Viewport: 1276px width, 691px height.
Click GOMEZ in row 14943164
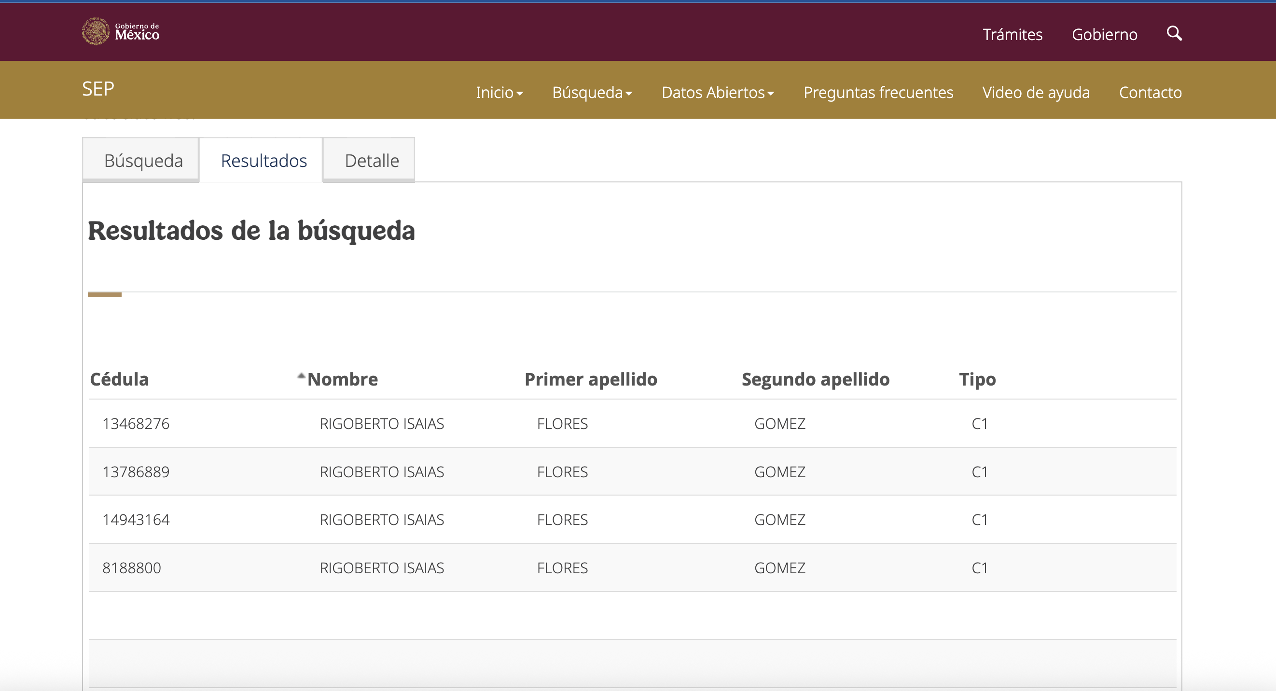pyautogui.click(x=780, y=520)
